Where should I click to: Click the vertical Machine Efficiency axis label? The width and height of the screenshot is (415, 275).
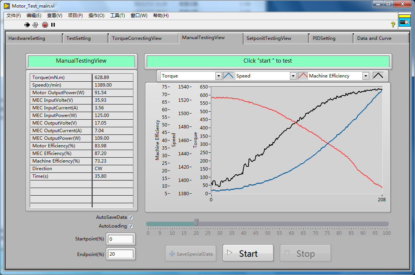coord(157,140)
